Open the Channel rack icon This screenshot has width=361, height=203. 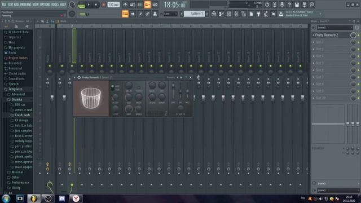[228, 14]
